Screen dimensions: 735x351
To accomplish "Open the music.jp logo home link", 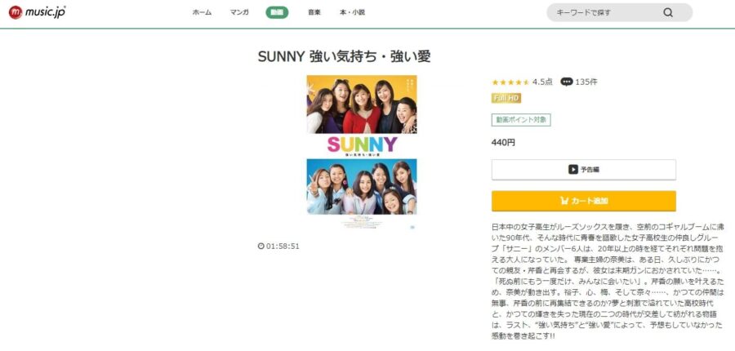I will click(x=37, y=12).
